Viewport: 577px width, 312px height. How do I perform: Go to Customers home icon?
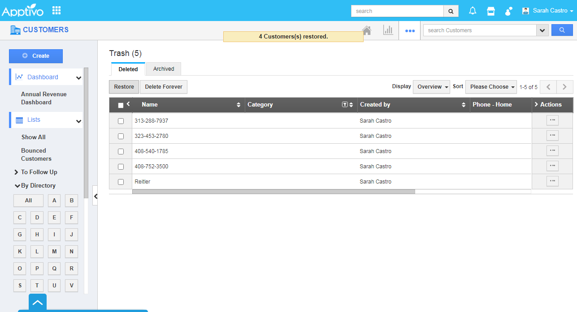coord(367,30)
